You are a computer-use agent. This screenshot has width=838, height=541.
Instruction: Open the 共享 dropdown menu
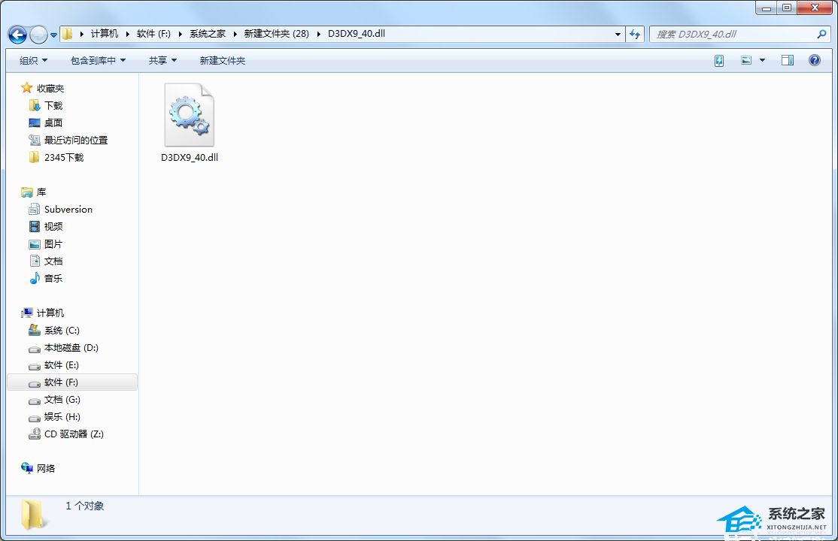pos(162,60)
